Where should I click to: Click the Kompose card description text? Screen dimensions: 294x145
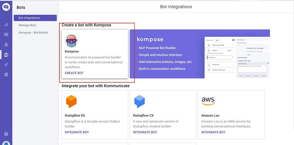click(x=94, y=62)
